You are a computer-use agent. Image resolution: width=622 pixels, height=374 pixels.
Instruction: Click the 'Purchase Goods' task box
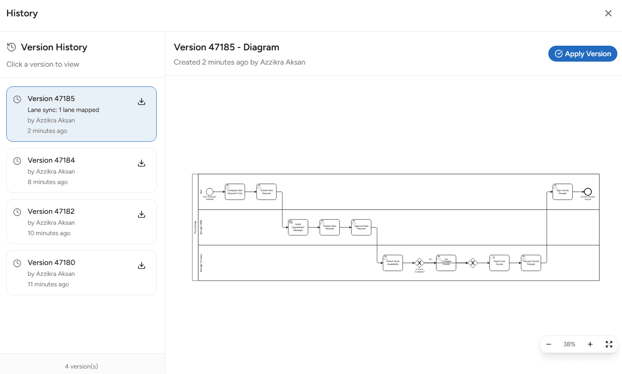click(x=446, y=263)
